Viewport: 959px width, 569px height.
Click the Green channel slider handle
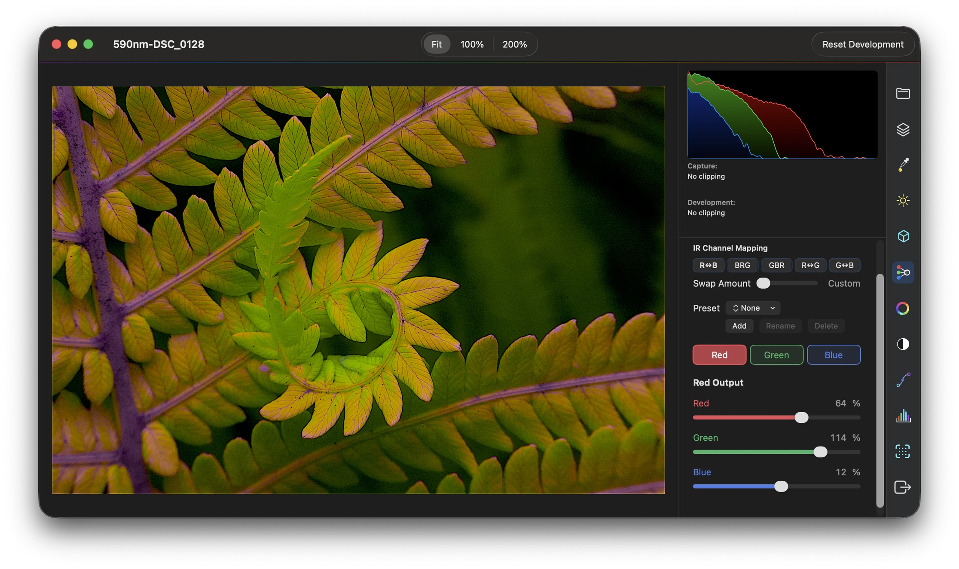click(820, 452)
